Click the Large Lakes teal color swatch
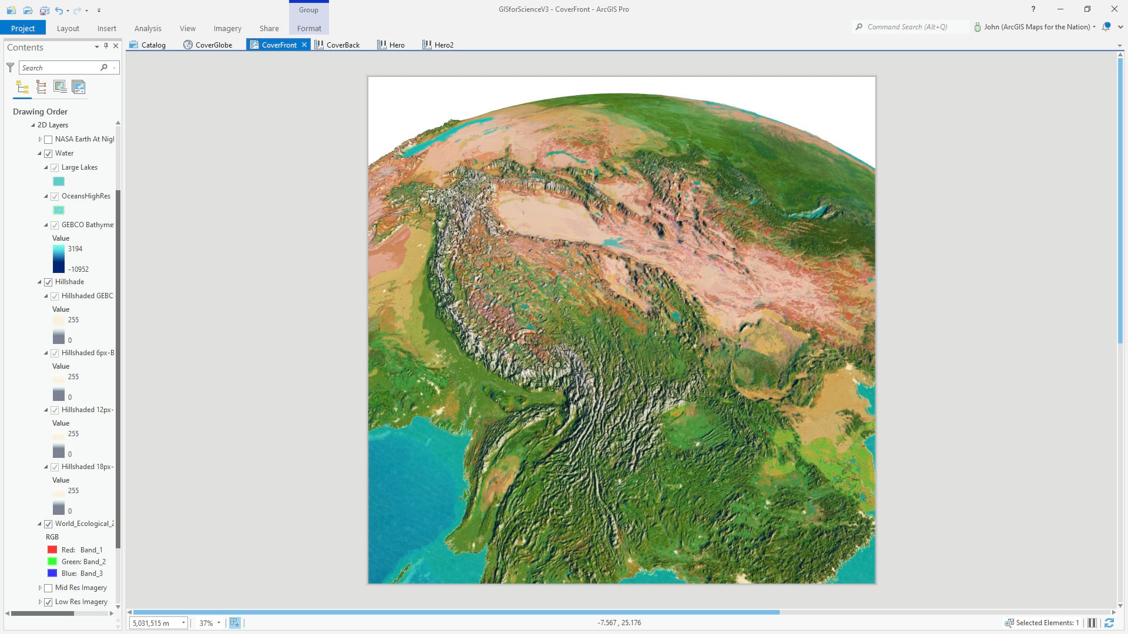This screenshot has height=634, width=1128. 59,181
